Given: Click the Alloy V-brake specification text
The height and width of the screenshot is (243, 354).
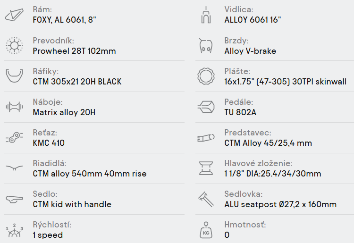Looking at the screenshot, I should pyautogui.click(x=250, y=51).
